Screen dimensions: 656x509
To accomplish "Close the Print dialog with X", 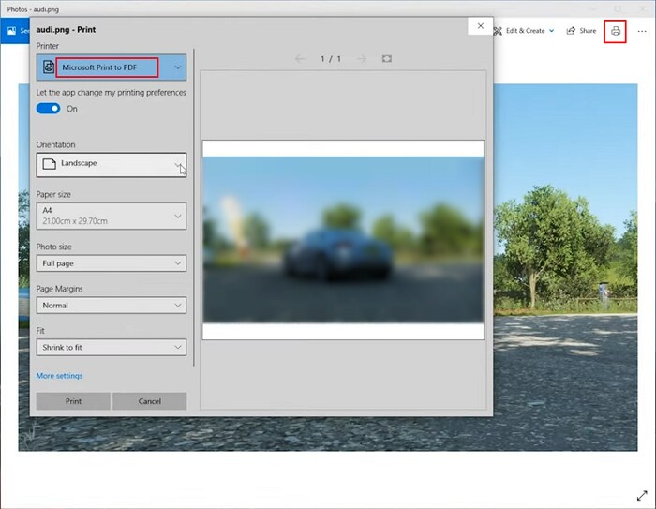I will 480,26.
